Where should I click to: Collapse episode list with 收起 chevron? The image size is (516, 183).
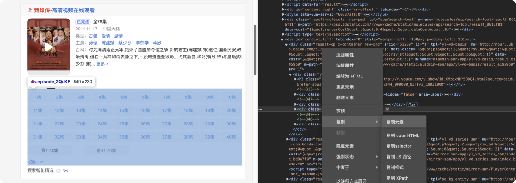42,162
